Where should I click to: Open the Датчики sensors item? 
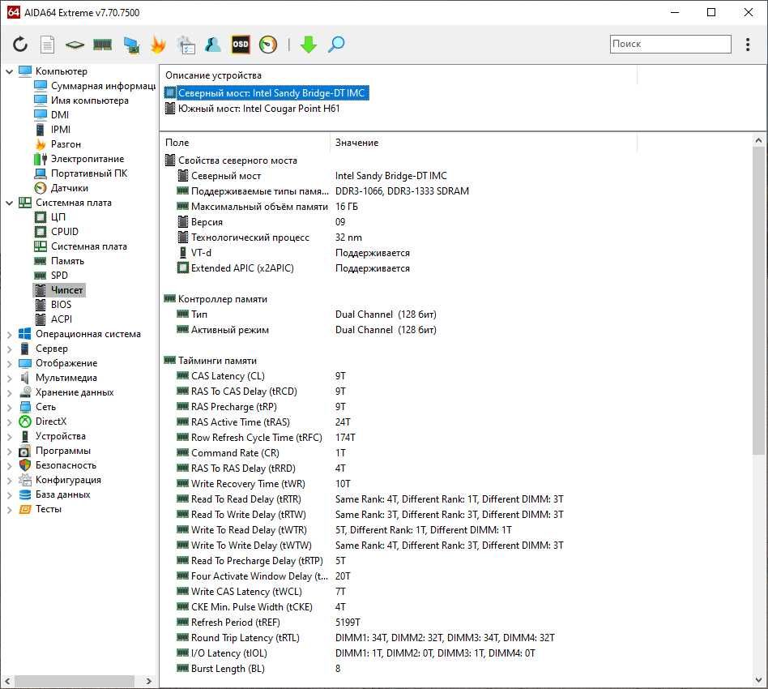pos(62,188)
